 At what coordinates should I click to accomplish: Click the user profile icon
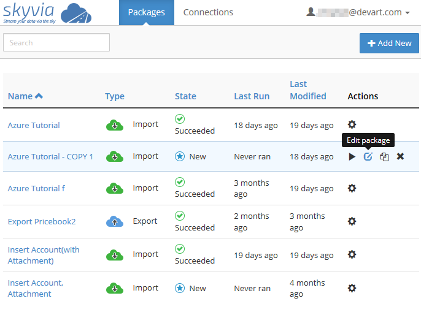click(311, 12)
